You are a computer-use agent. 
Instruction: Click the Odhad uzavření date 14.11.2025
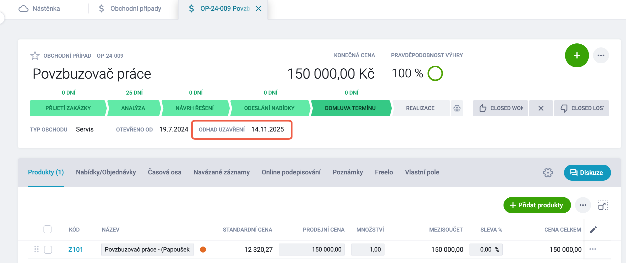point(267,129)
